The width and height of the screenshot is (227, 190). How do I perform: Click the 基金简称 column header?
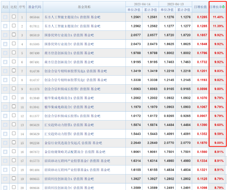point(84,7)
